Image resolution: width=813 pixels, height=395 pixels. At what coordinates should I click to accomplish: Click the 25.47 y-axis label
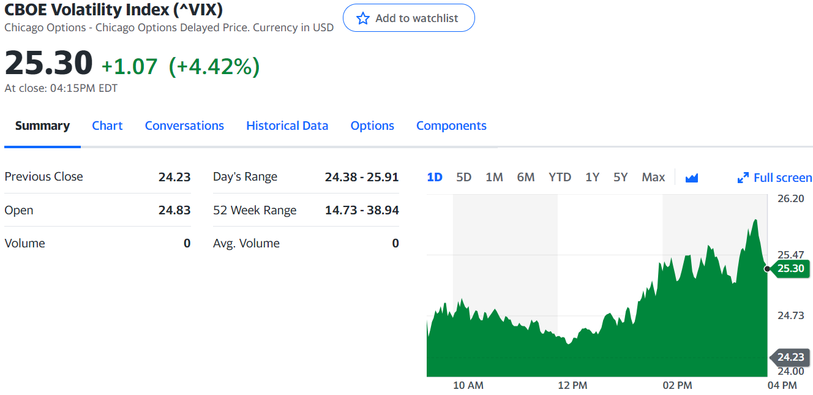[790, 255]
